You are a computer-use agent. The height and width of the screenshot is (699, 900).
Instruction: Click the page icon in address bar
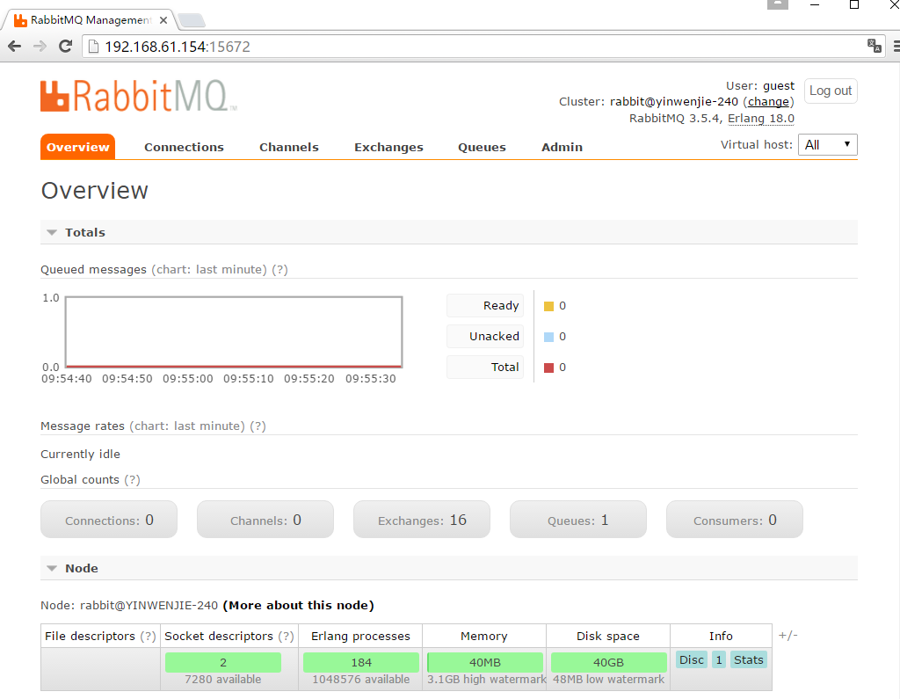(x=93, y=47)
